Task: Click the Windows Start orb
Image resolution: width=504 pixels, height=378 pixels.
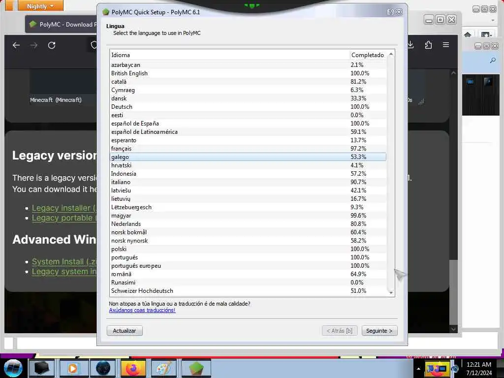Action: [x=13, y=368]
